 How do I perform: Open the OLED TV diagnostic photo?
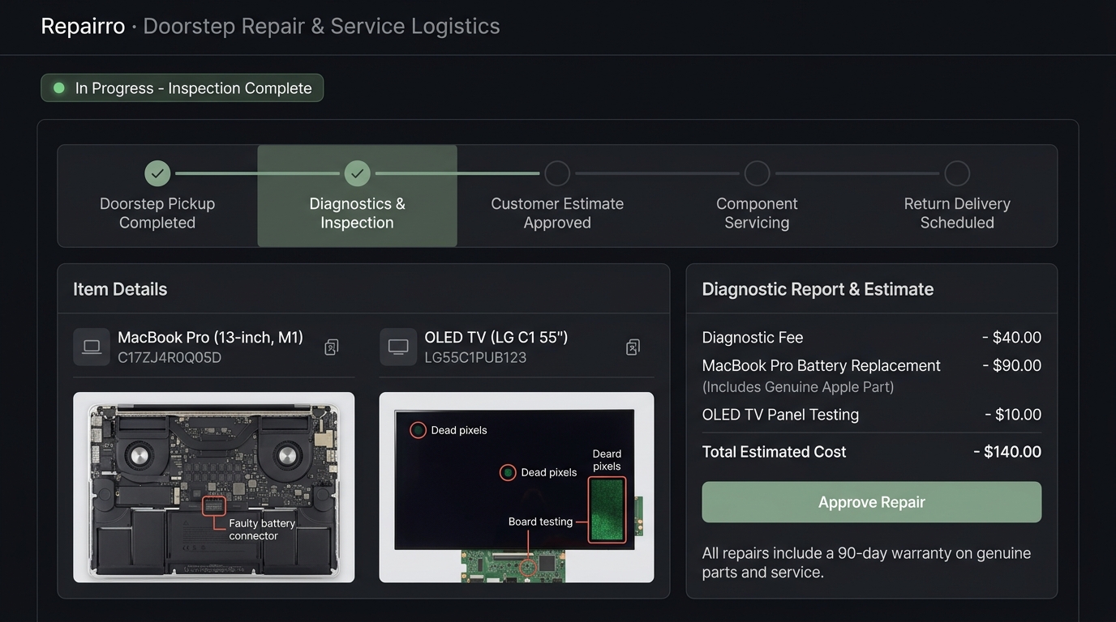coord(517,488)
